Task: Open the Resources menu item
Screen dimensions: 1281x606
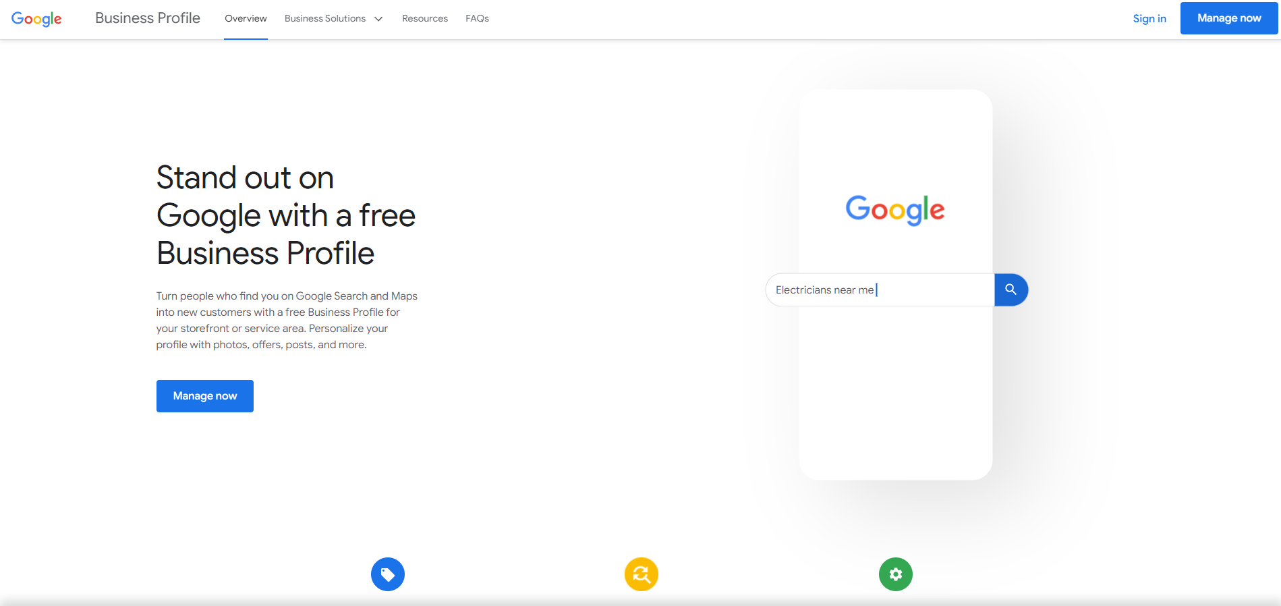Action: pos(425,19)
